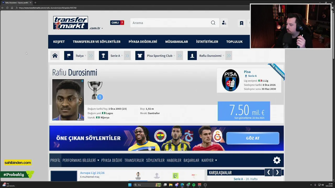Click the person icon before Rafiu Durosinmi
The width and height of the screenshot is (335, 188).
(192, 56)
